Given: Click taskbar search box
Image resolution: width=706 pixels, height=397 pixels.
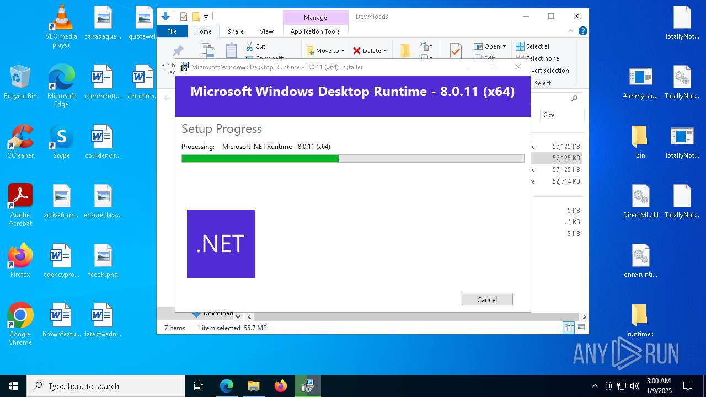Looking at the screenshot, I should click(106, 386).
